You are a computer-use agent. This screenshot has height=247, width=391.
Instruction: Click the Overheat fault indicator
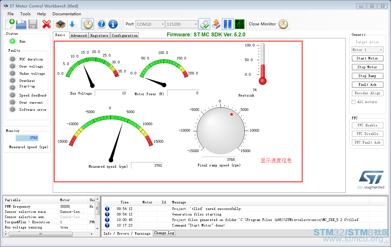[x=13, y=81]
